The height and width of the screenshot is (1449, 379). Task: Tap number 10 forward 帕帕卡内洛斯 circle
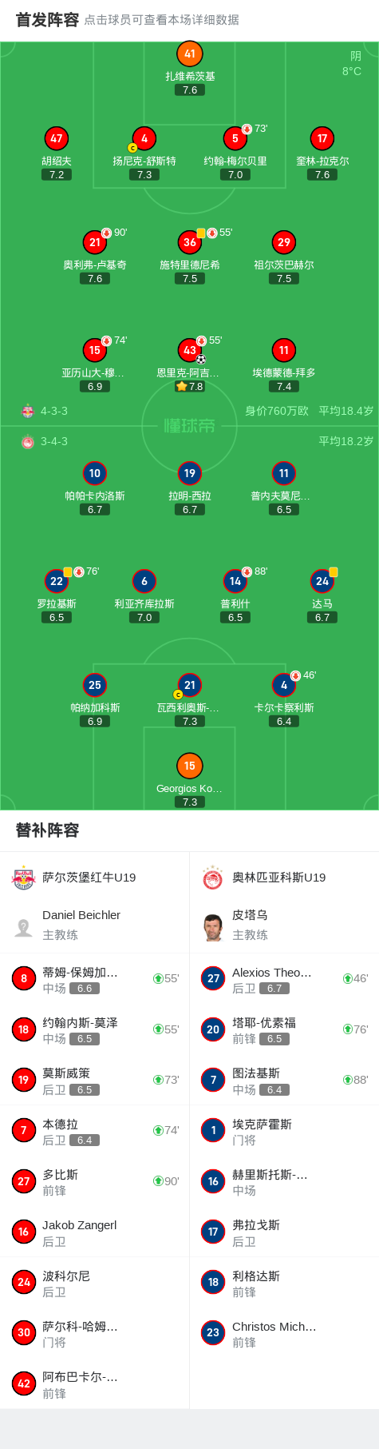pyautogui.click(x=95, y=473)
